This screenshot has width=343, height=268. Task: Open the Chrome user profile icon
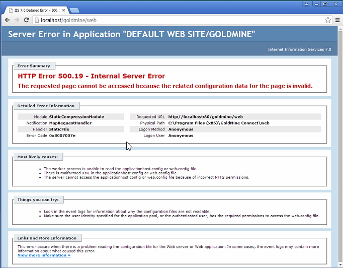pyautogui.click(x=307, y=4)
